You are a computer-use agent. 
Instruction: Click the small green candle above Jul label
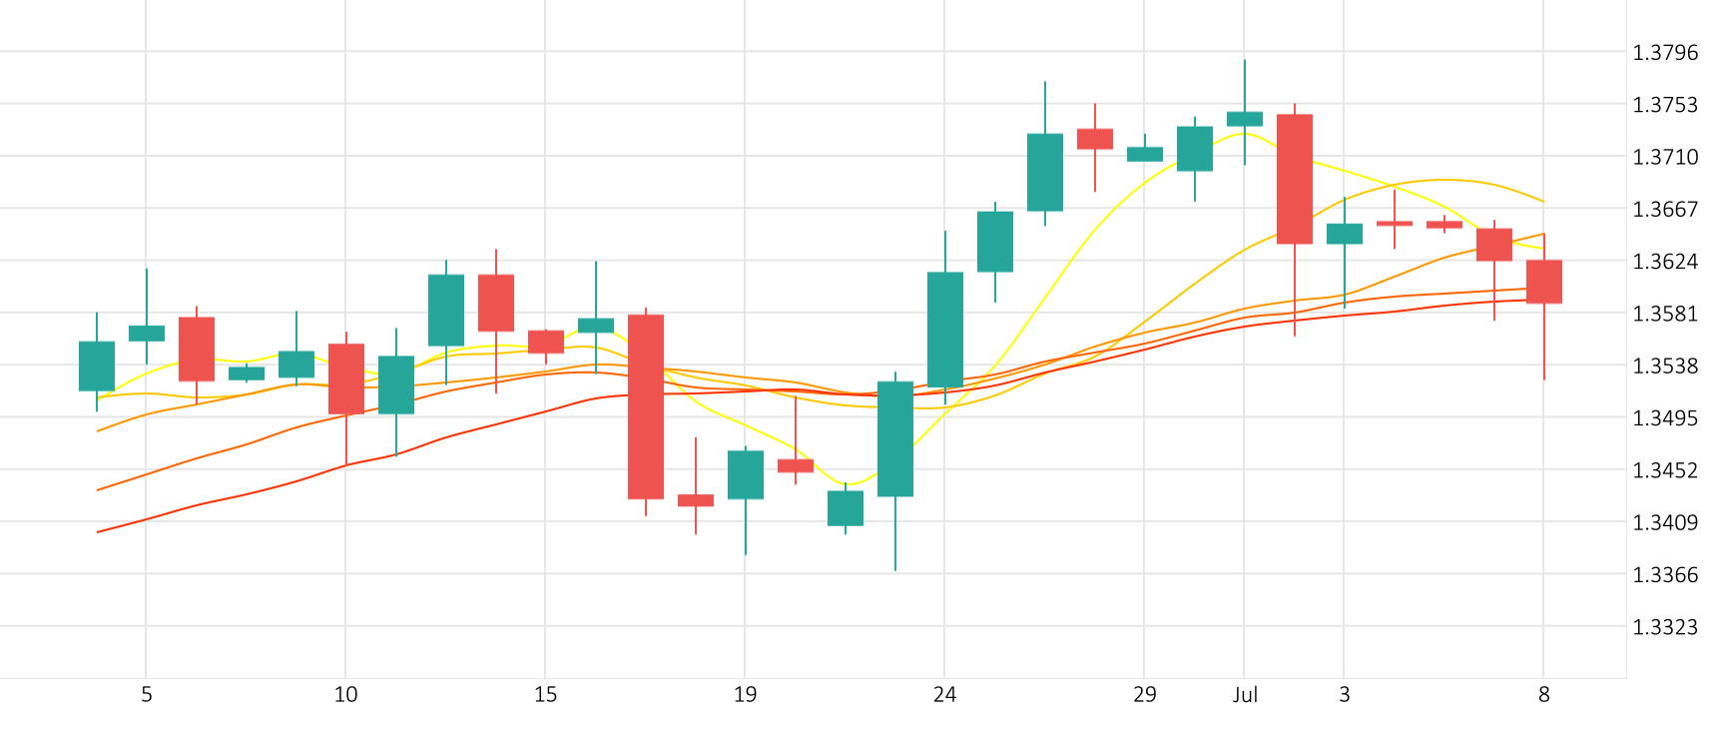pos(1245,119)
